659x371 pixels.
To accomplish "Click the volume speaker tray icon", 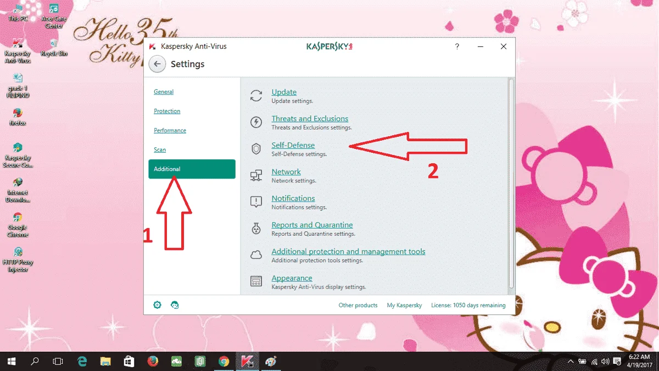I will 605,362.
